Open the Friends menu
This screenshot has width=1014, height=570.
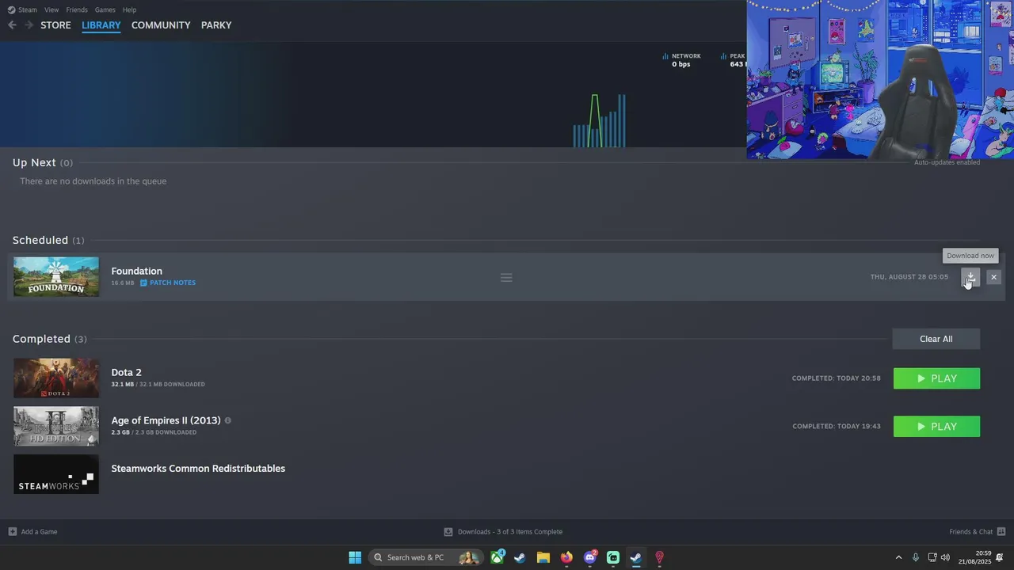point(77,9)
